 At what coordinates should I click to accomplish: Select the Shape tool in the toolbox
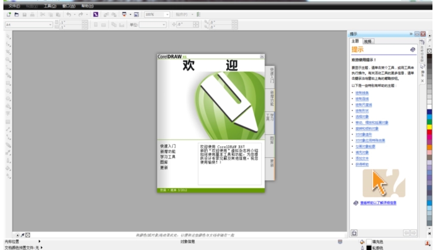pos(9,44)
